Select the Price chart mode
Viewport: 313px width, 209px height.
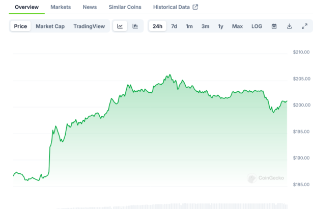click(x=21, y=26)
